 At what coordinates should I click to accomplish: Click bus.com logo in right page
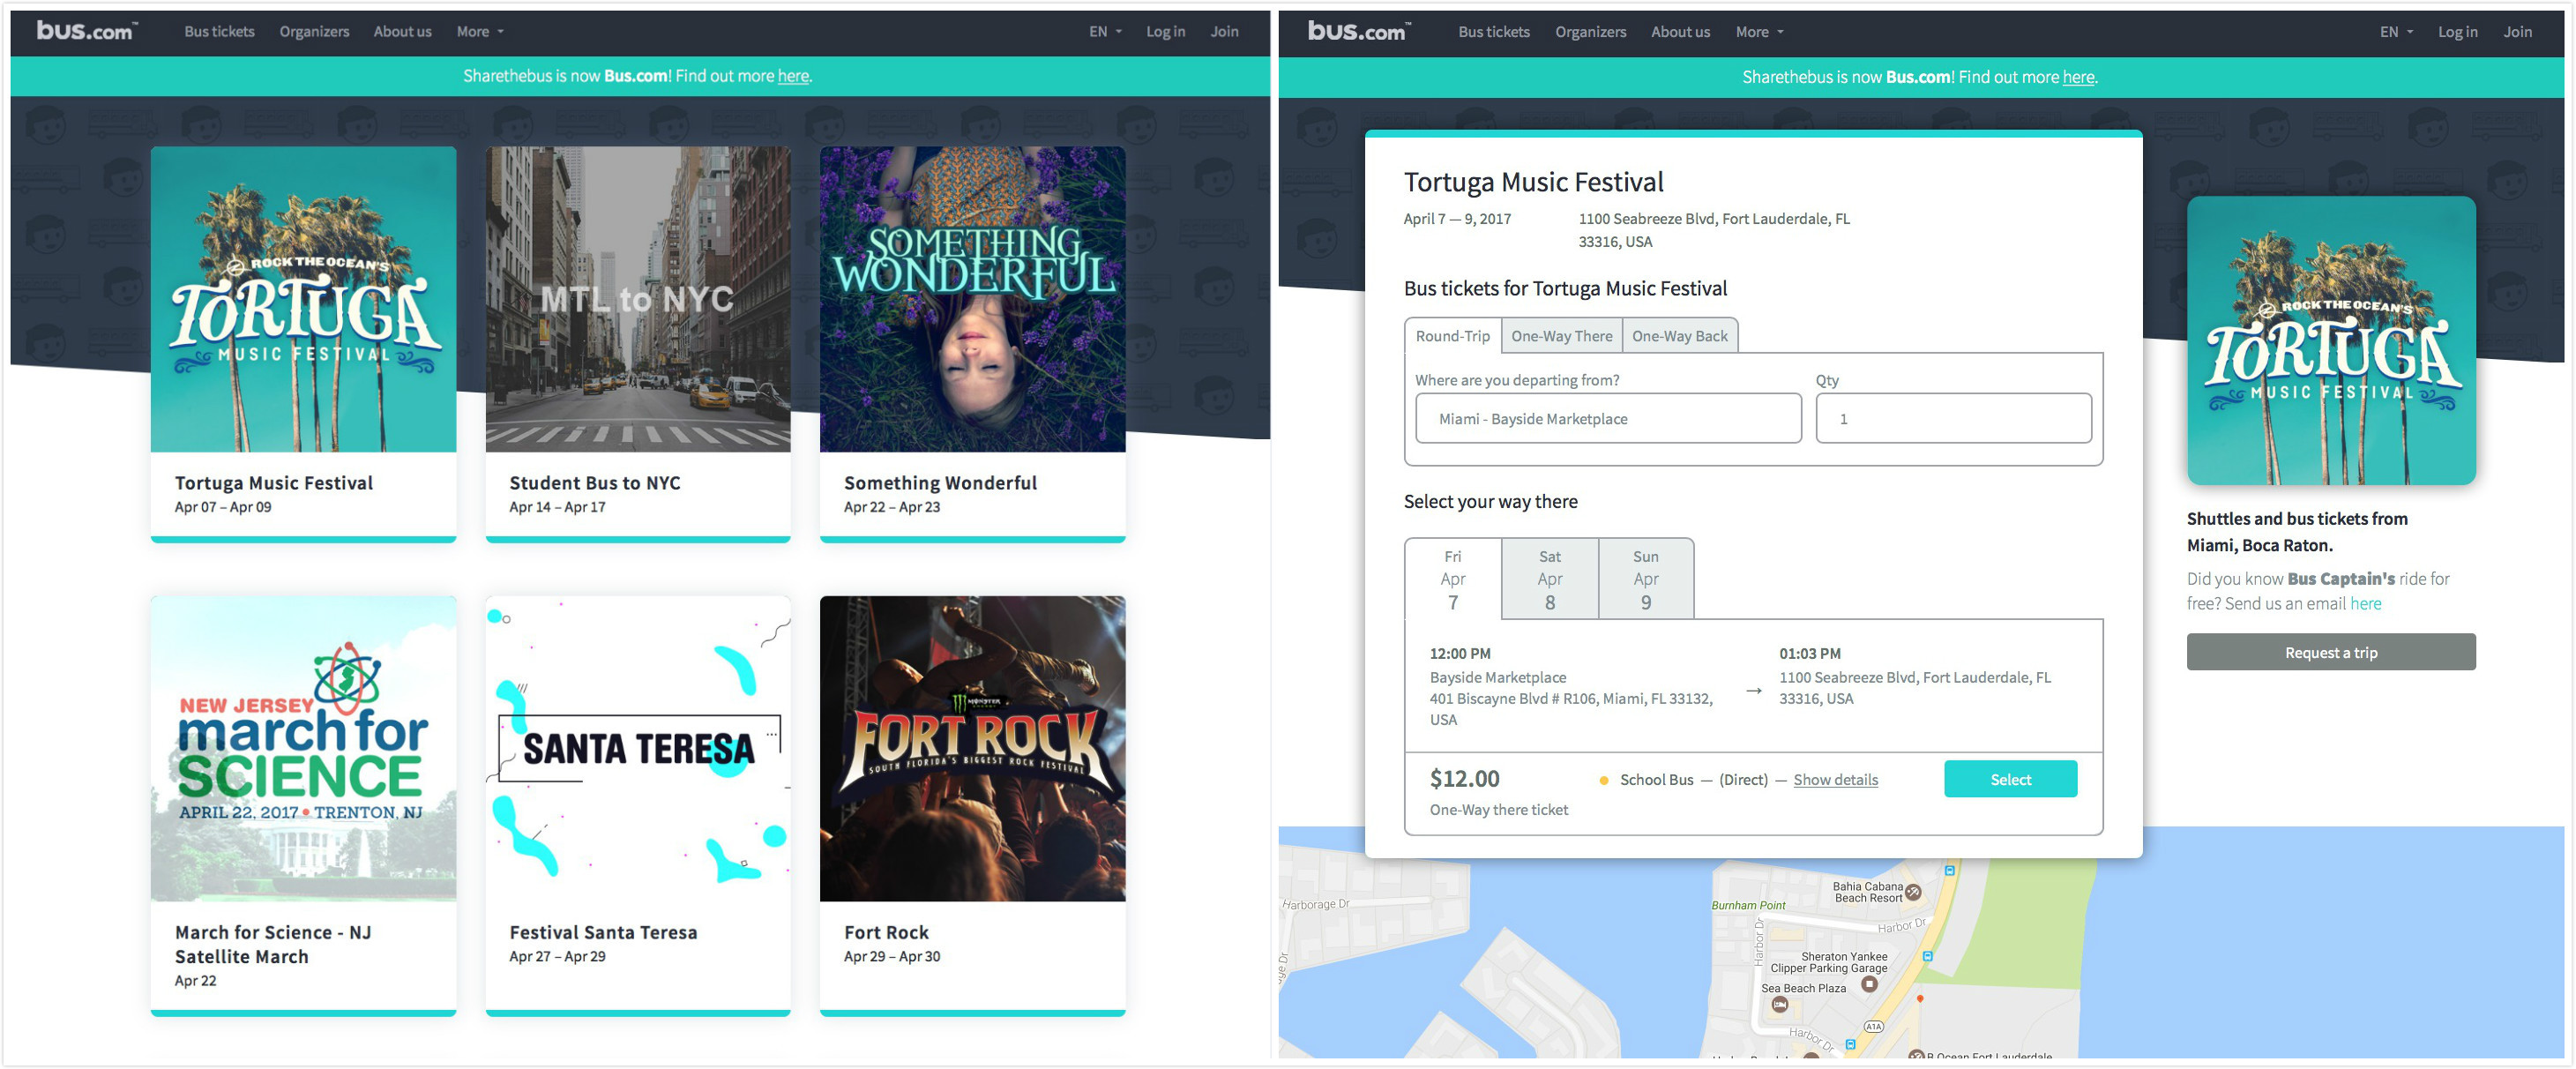click(x=1359, y=31)
